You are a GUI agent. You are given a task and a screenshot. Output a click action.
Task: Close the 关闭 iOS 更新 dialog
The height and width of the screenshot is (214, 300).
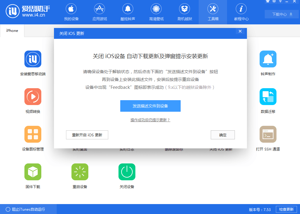pos(240,31)
